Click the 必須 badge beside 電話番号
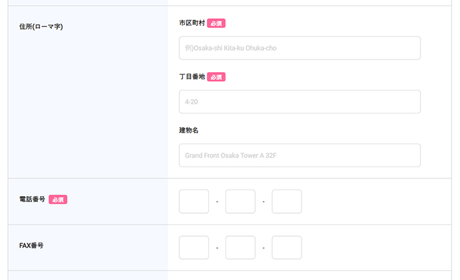460x280 pixels. point(58,199)
